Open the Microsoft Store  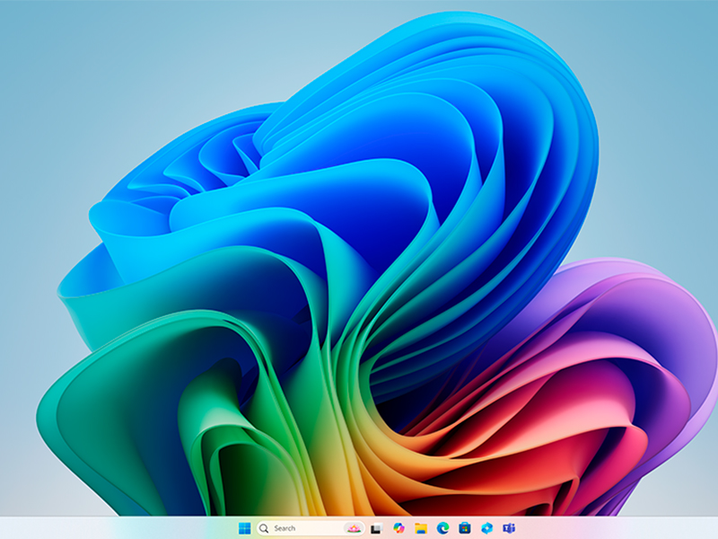[465, 528]
